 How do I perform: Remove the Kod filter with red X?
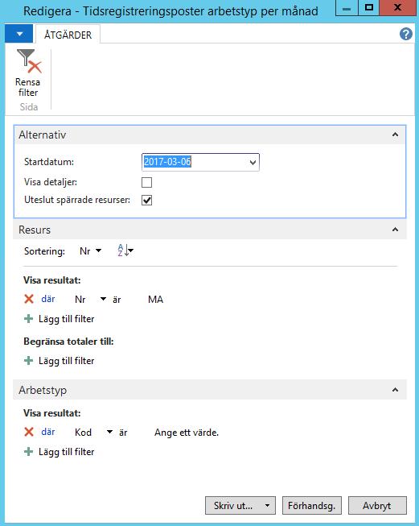tap(29, 432)
